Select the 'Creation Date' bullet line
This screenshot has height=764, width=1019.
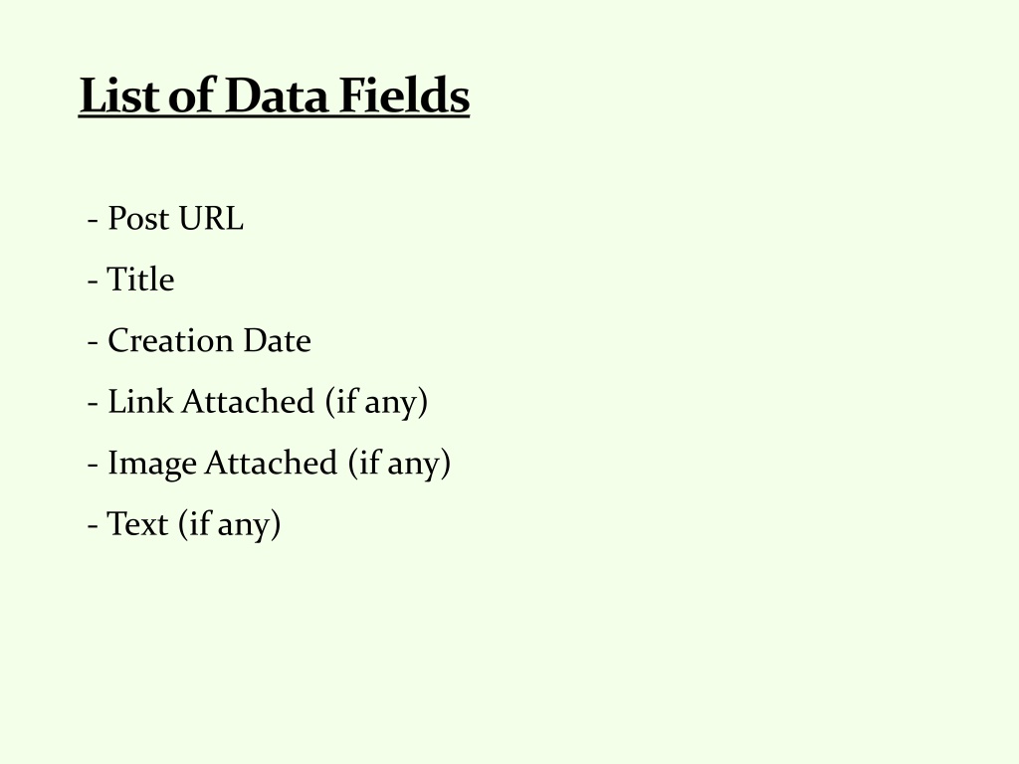point(199,340)
